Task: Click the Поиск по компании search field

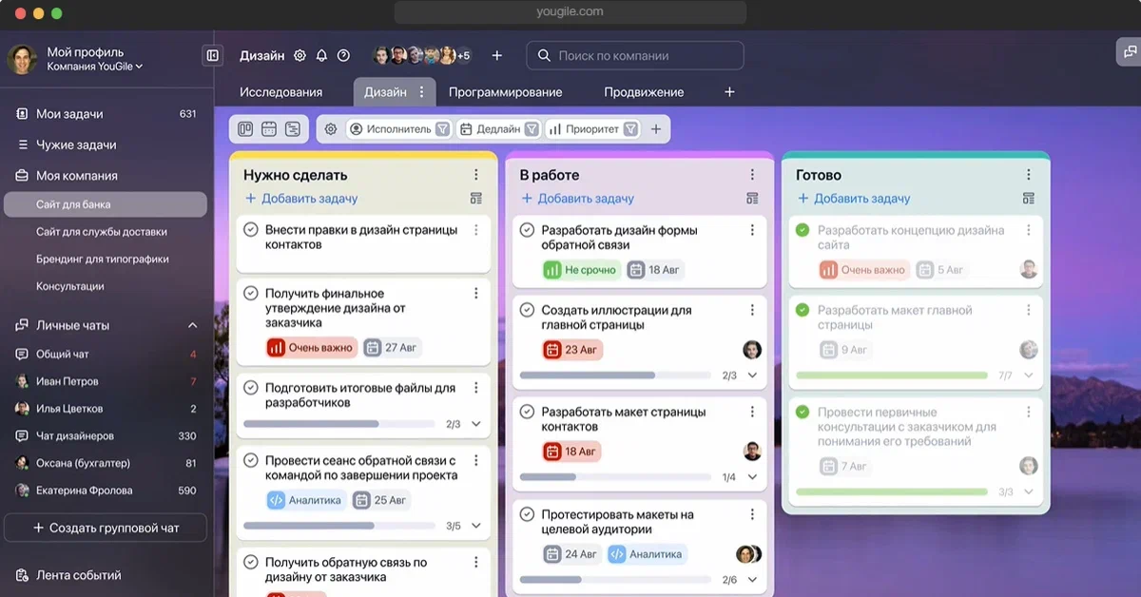Action: pyautogui.click(x=633, y=55)
